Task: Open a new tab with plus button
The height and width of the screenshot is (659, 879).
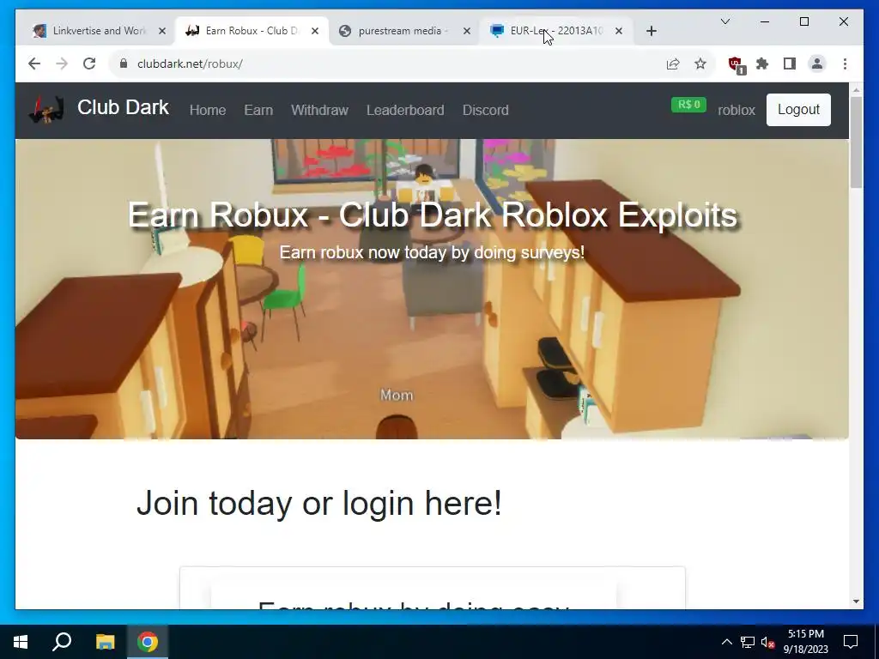Action: (x=651, y=32)
